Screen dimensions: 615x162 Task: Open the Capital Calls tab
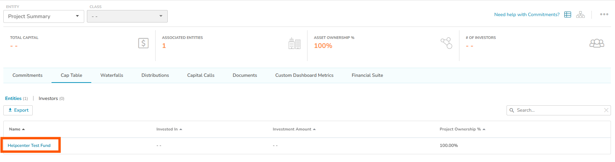[201, 75]
